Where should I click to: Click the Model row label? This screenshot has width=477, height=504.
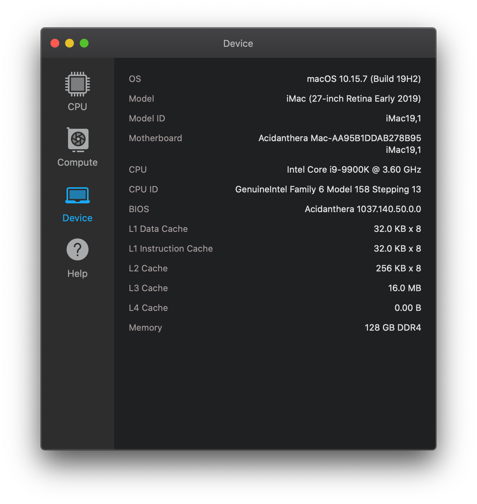point(142,99)
